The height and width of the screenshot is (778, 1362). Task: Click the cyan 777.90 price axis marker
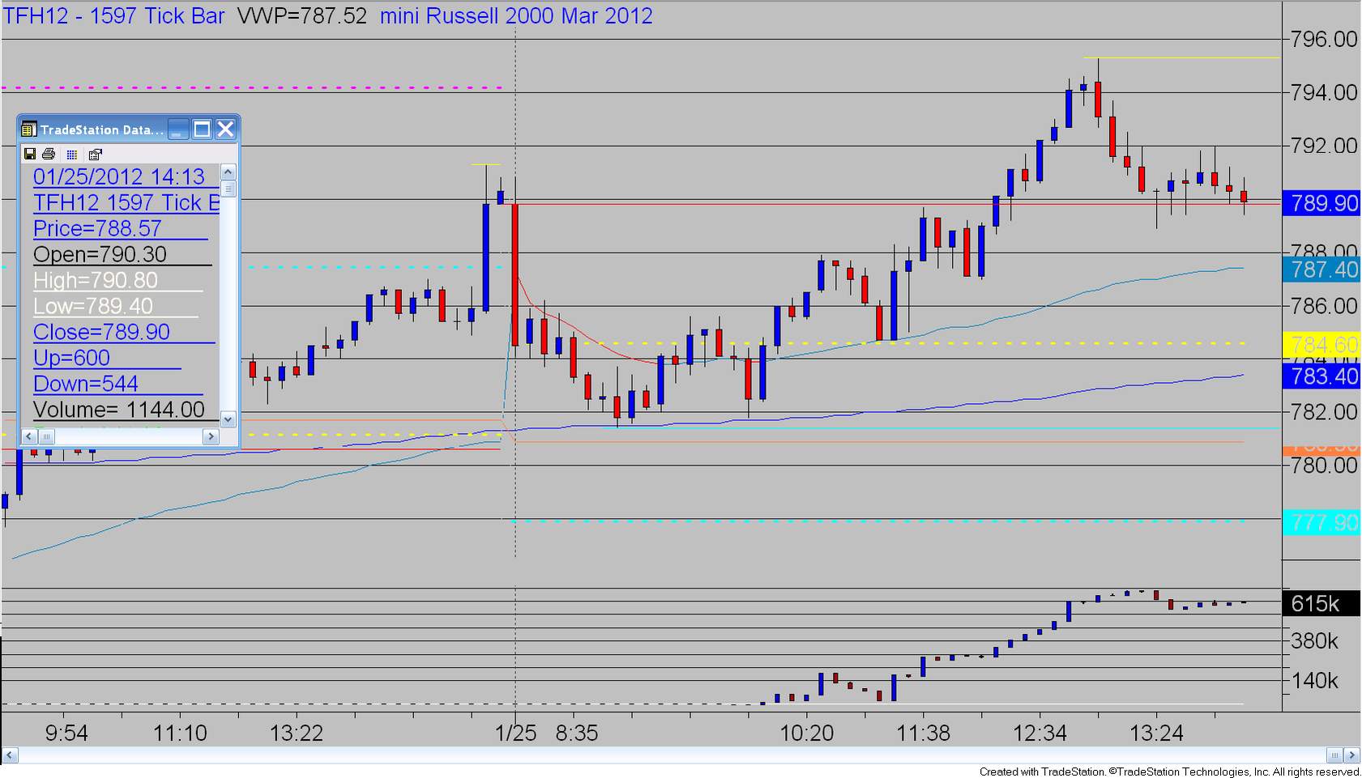point(1322,522)
